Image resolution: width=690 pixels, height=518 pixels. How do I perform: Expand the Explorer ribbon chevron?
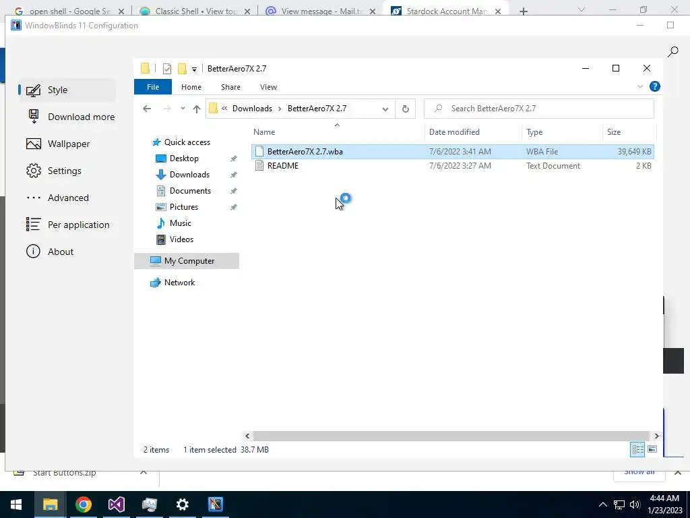coord(640,87)
